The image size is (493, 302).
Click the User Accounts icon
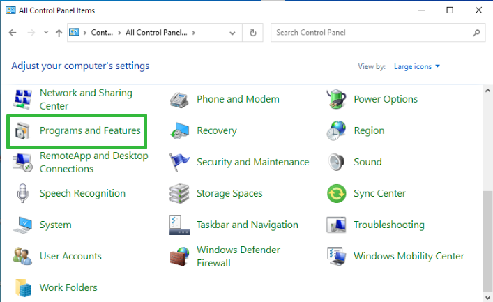[x=22, y=256]
